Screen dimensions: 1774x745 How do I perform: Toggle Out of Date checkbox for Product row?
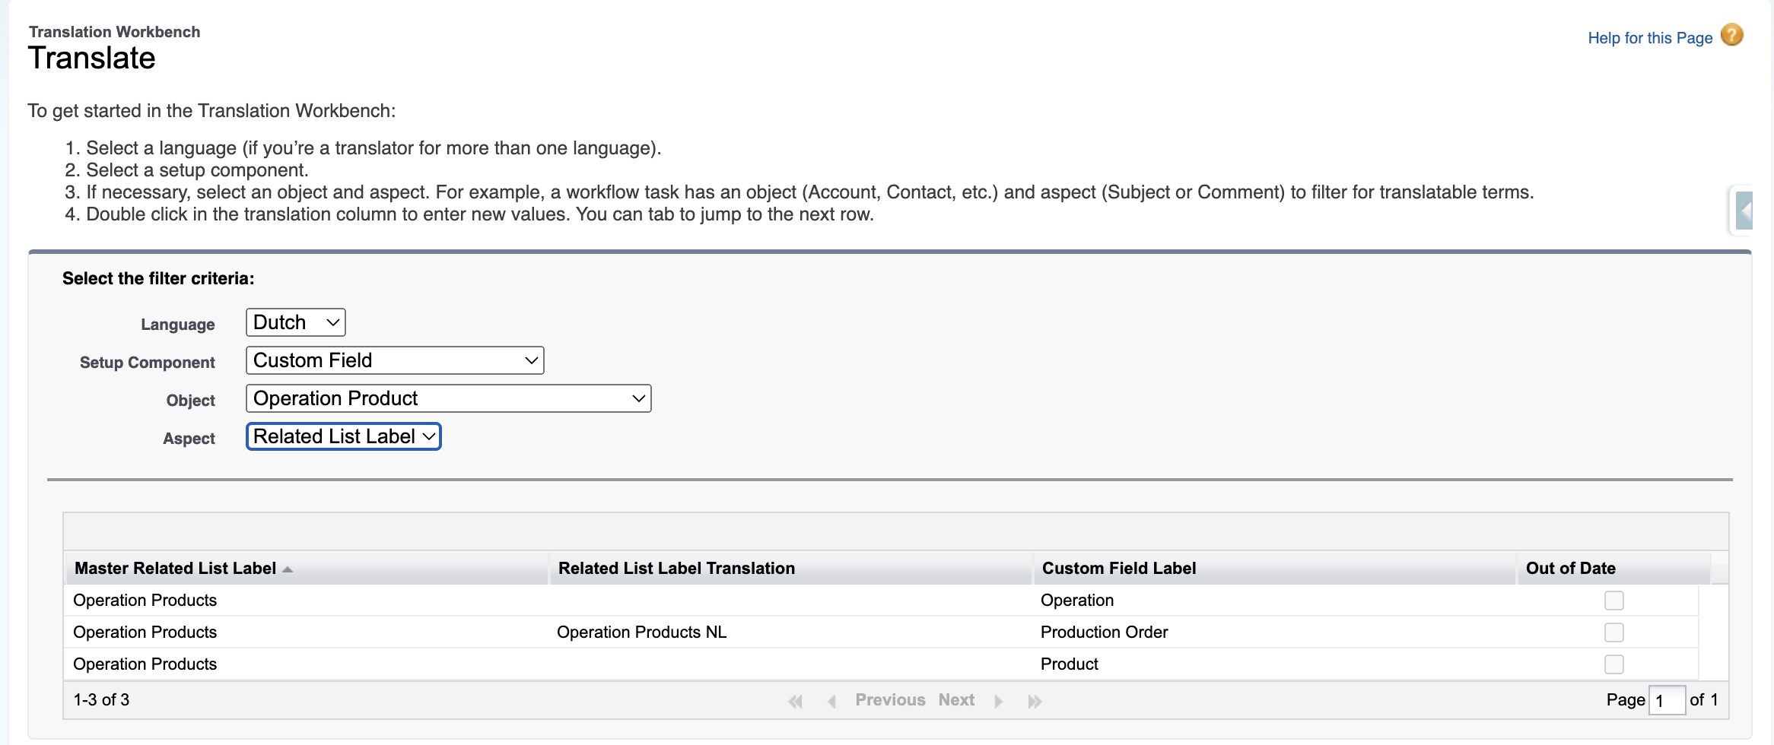1613,664
